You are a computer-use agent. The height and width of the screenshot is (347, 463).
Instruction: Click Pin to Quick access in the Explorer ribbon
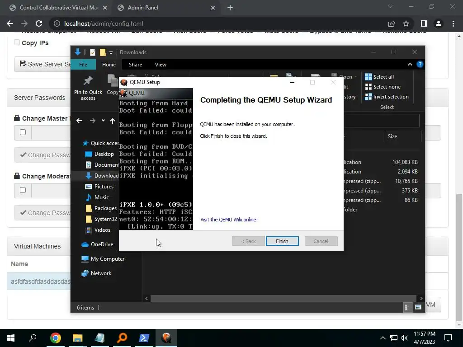88,88
